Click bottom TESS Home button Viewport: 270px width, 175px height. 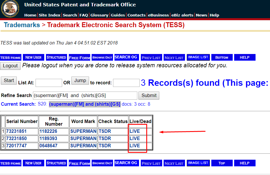tap(11, 163)
